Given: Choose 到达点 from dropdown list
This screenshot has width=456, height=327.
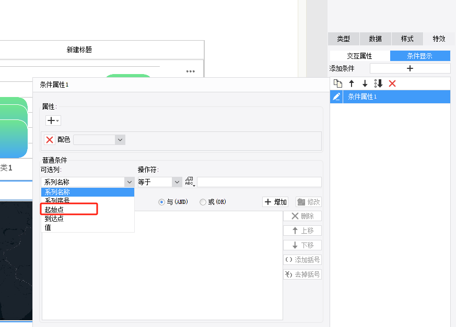Looking at the screenshot, I should point(88,219).
